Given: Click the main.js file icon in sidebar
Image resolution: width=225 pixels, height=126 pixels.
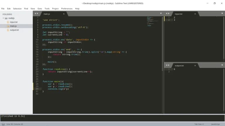Looking at the screenshot, I should (8, 26).
